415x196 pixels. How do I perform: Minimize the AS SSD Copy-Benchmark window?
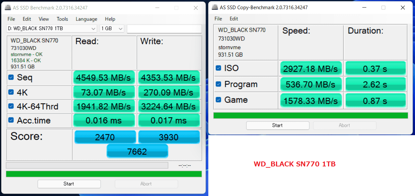pos(364,8)
